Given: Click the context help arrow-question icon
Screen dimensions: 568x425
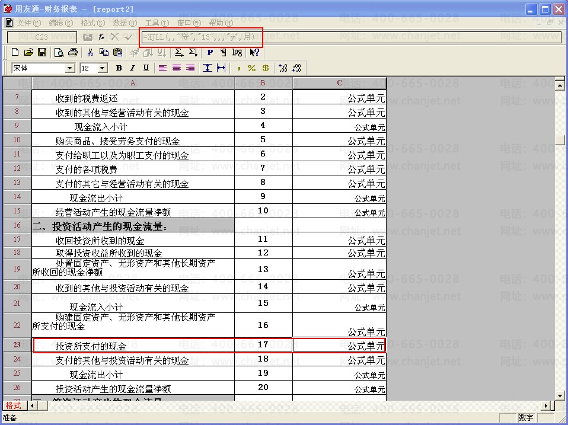Looking at the screenshot, I should click(254, 53).
